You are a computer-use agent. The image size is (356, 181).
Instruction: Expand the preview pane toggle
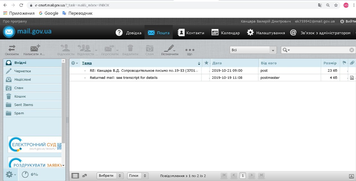(x=351, y=176)
